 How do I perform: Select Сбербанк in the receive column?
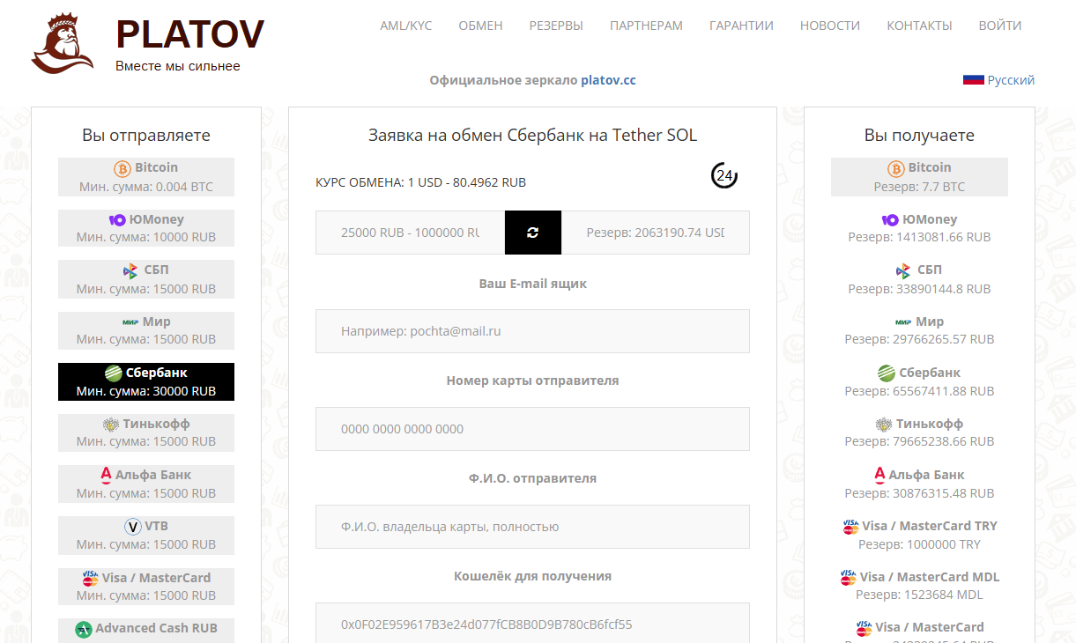point(919,381)
